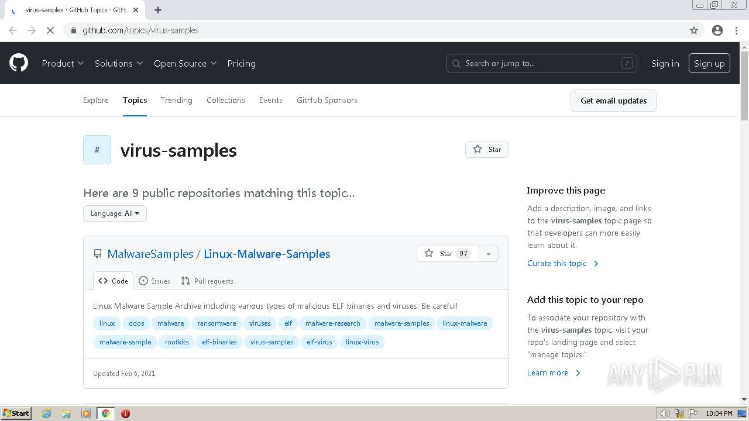
Task: Expand the Solutions menu
Action: pyautogui.click(x=119, y=63)
